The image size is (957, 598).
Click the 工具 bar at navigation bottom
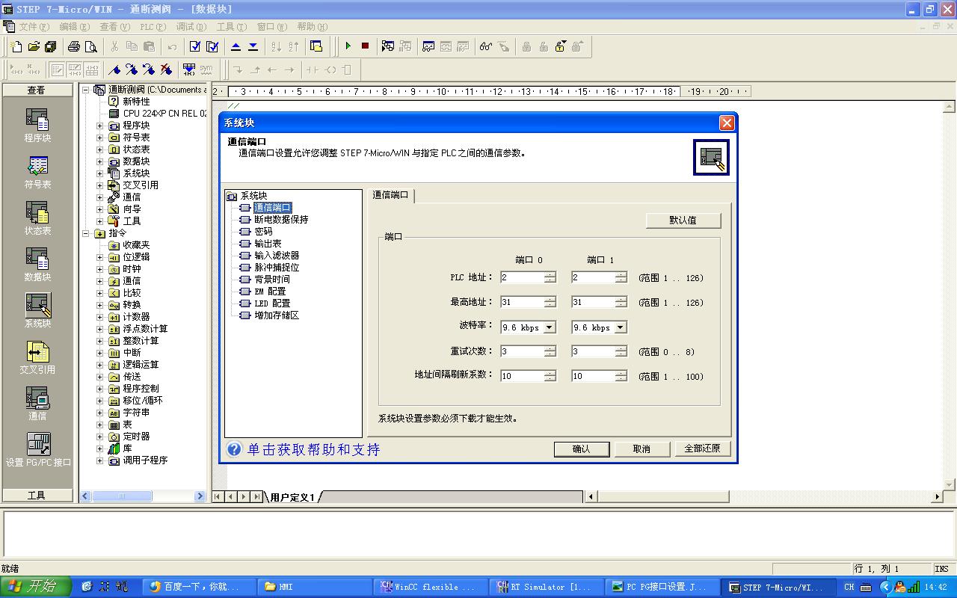tap(37, 495)
